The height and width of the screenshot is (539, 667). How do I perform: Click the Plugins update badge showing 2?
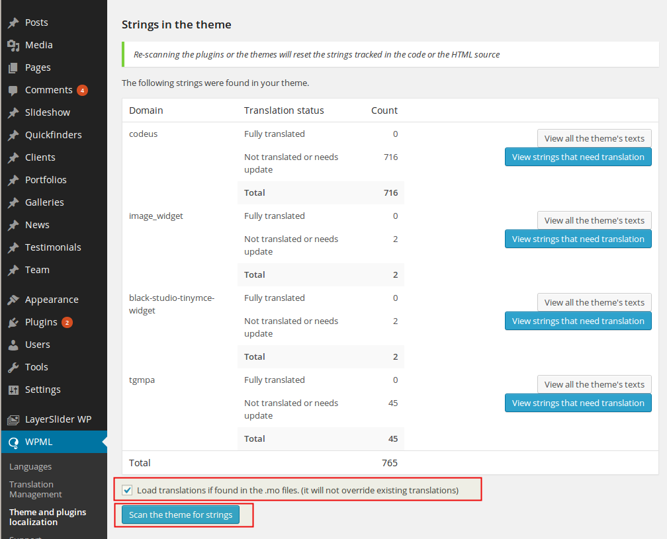[67, 322]
